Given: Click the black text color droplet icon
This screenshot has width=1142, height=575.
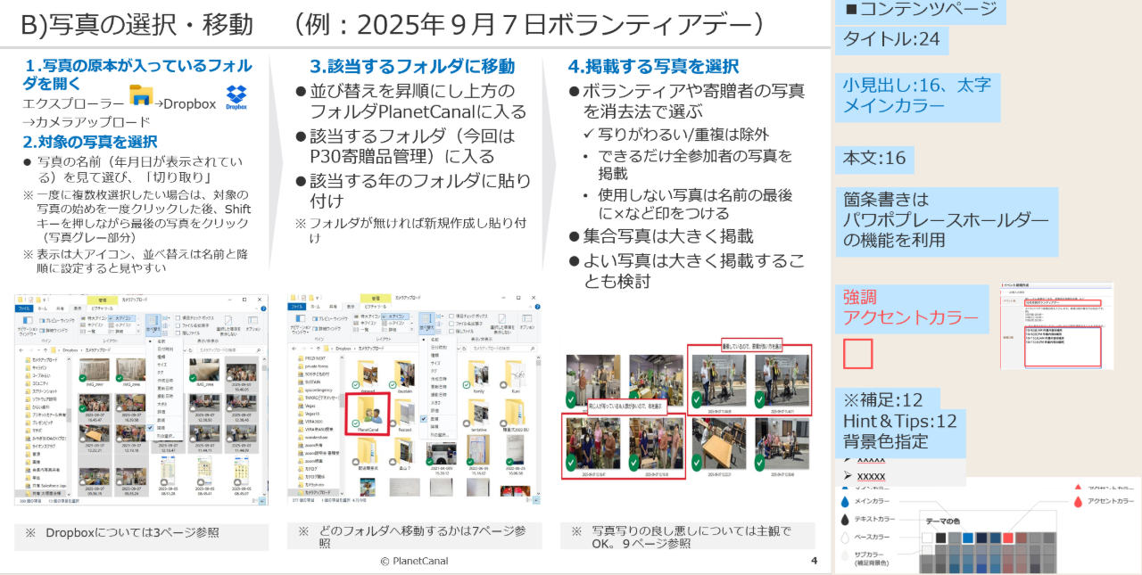Looking at the screenshot, I should 846,520.
